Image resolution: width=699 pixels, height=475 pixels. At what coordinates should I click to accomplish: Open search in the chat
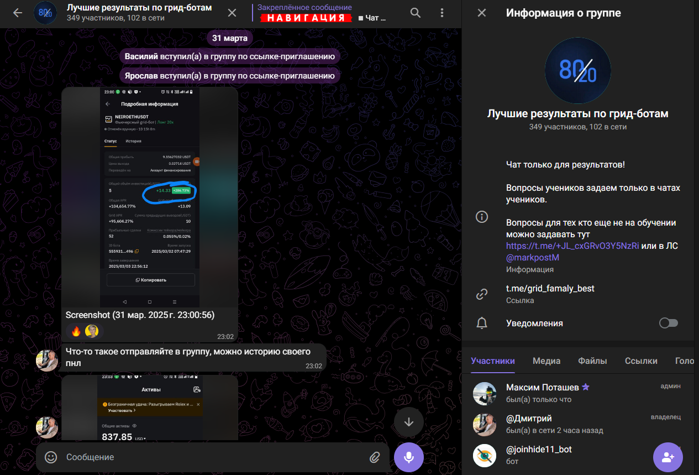coord(416,13)
